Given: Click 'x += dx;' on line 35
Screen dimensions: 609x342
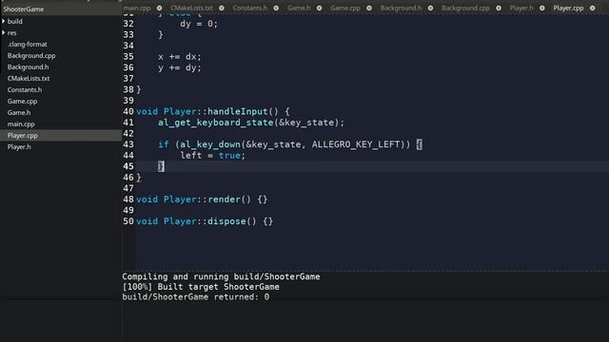Looking at the screenshot, I should click(x=180, y=57).
